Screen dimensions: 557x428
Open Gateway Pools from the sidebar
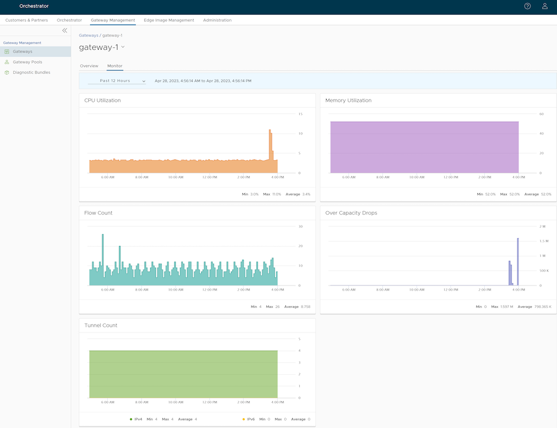click(28, 62)
